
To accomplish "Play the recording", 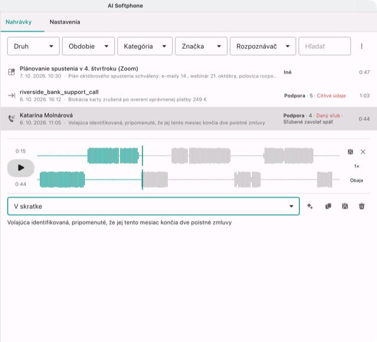I will [x=21, y=168].
